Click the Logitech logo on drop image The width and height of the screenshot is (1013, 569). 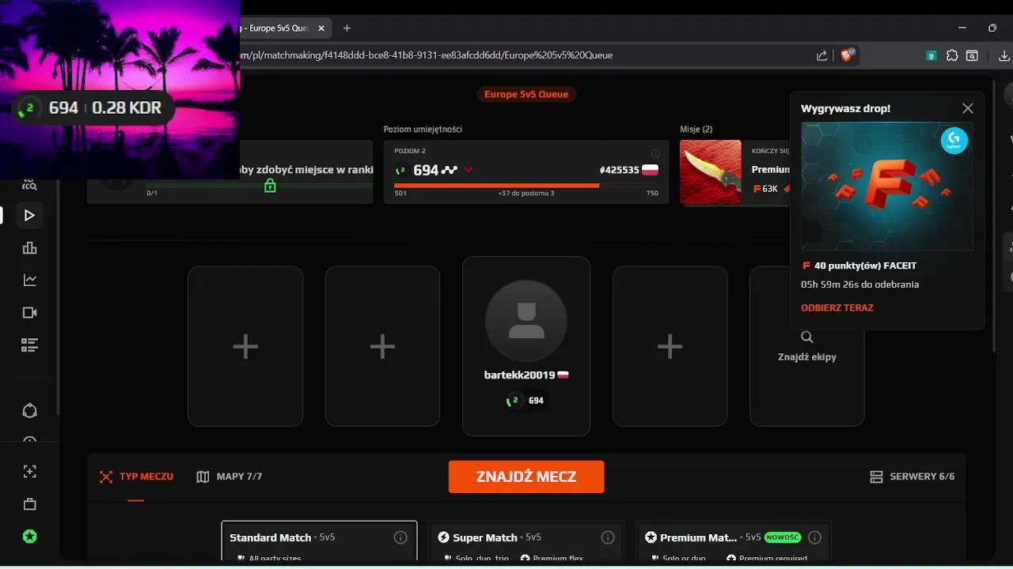pyautogui.click(x=954, y=140)
